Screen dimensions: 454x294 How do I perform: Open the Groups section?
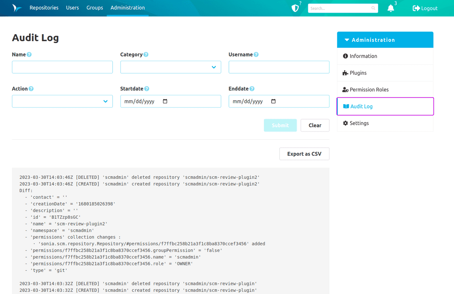pos(95,8)
